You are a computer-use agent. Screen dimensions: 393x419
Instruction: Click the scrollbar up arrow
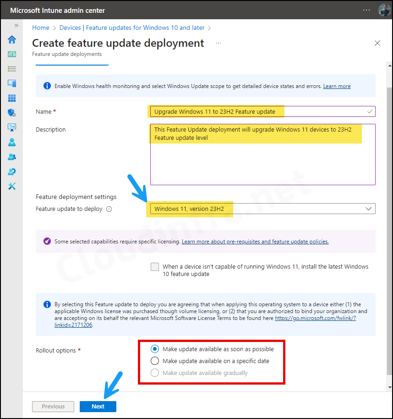pyautogui.click(x=389, y=65)
